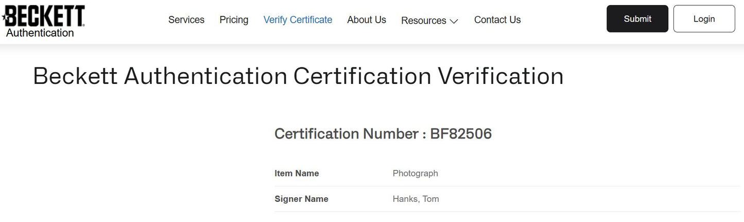Open the Contact Us page
The image size is (744, 222).
click(x=497, y=20)
